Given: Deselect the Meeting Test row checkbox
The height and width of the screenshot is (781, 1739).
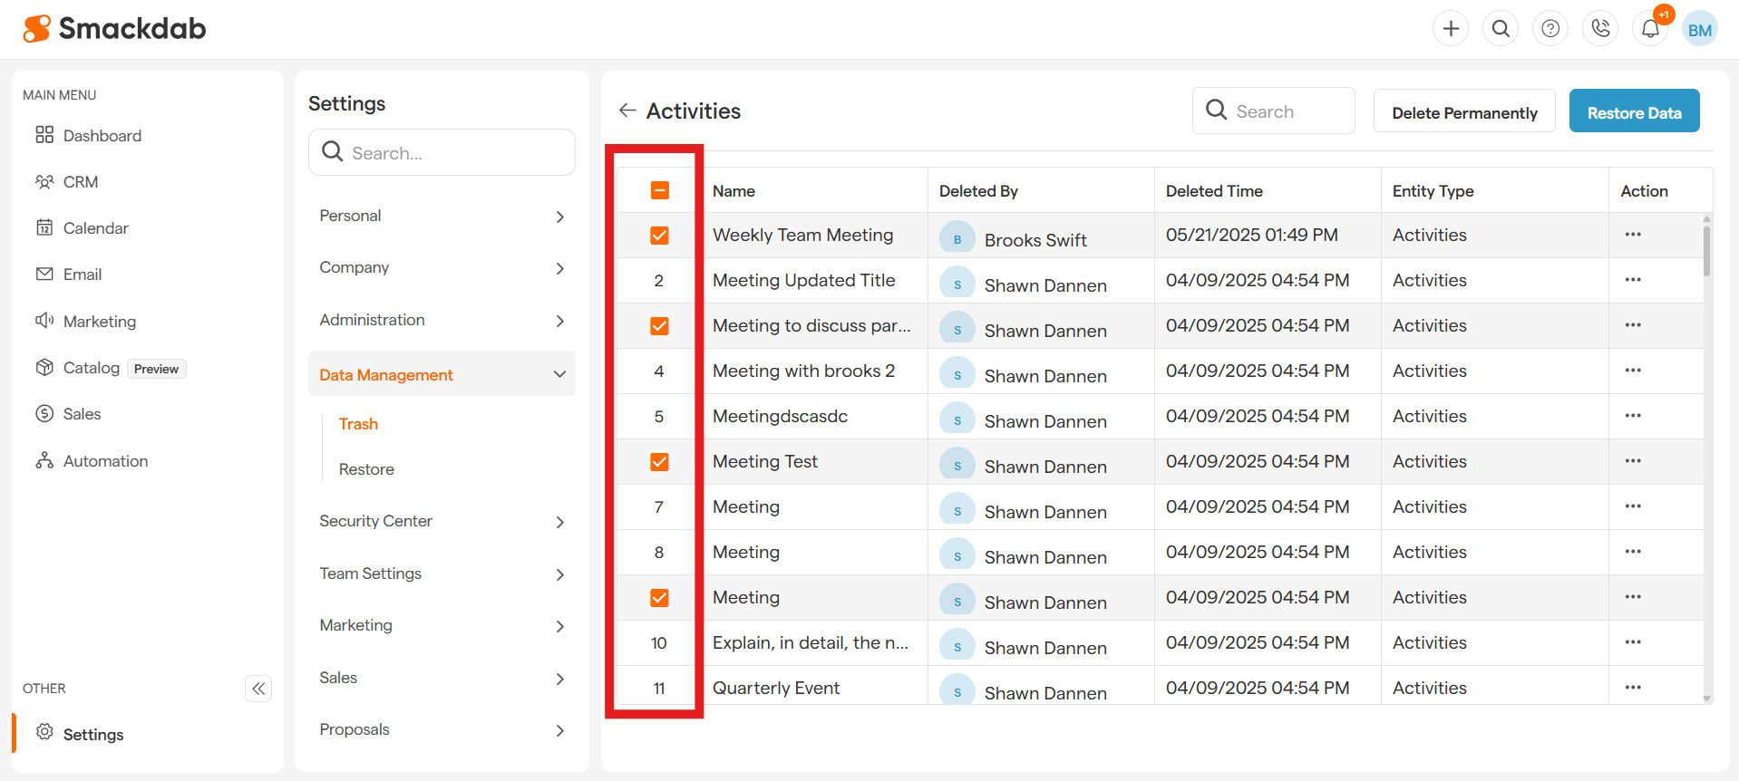Looking at the screenshot, I should 659,462.
